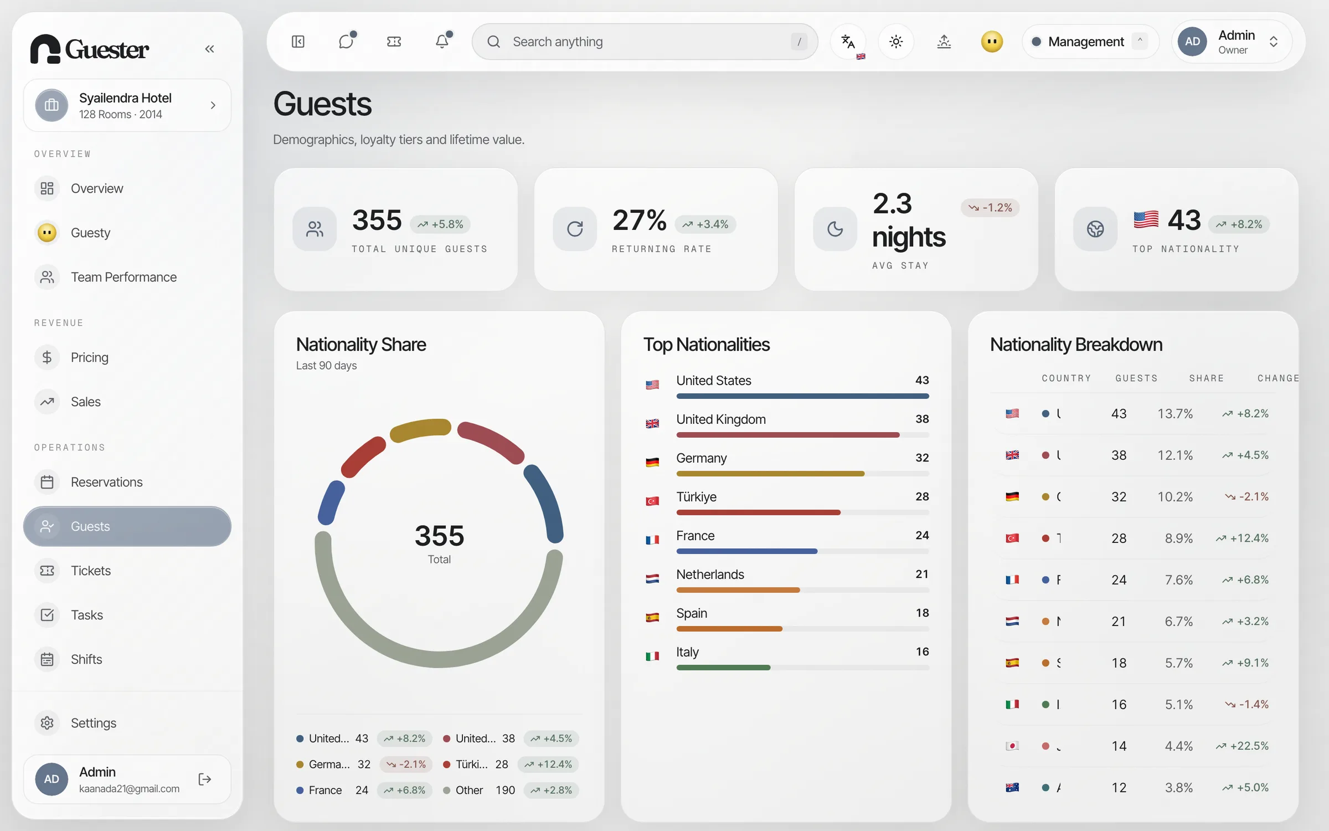Sort by GUESTS column header
This screenshot has height=831, width=1329.
tap(1136, 378)
